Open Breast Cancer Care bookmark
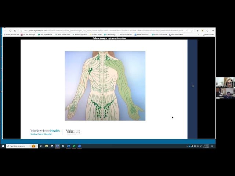 (x=142, y=34)
